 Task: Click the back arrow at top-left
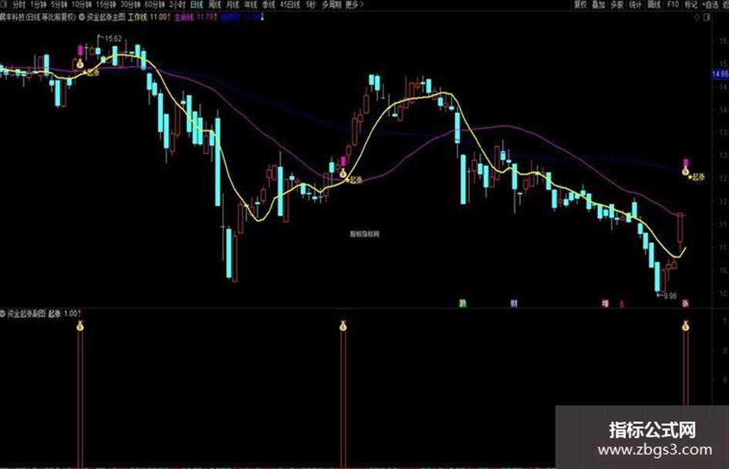tap(4, 5)
